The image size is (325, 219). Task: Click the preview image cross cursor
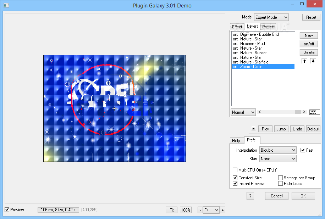[115, 108]
